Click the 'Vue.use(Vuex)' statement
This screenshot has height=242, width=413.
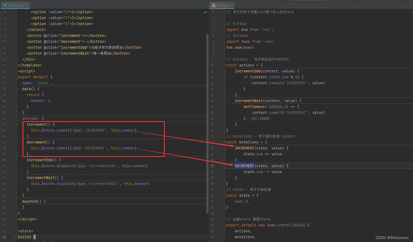[x=240, y=47]
